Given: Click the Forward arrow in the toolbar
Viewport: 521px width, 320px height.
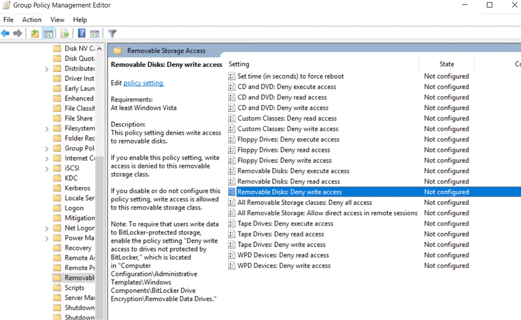Looking at the screenshot, I should [x=18, y=34].
